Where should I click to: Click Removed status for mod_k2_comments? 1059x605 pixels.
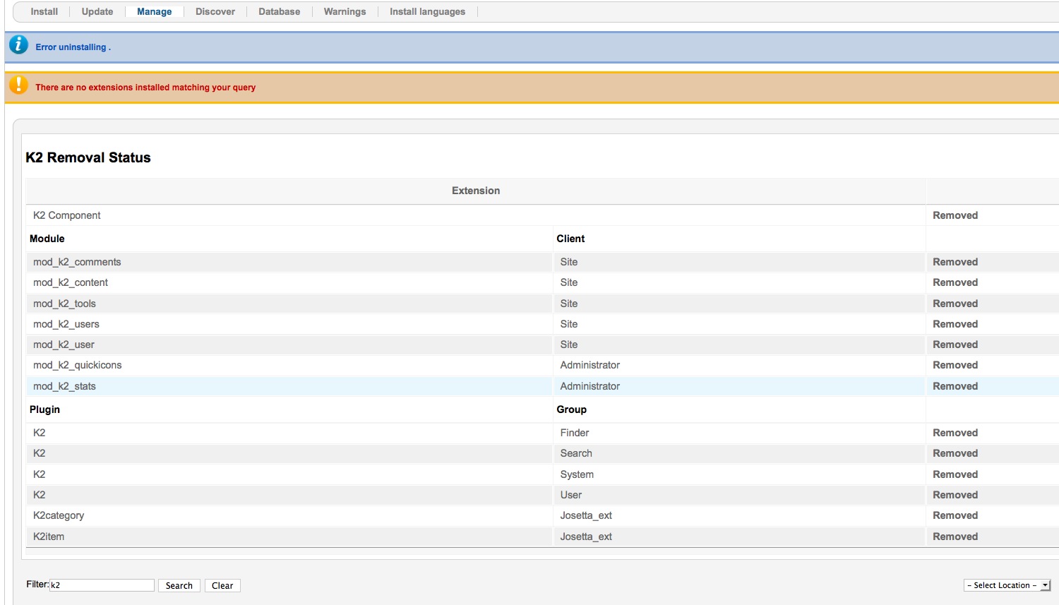pyautogui.click(x=955, y=262)
